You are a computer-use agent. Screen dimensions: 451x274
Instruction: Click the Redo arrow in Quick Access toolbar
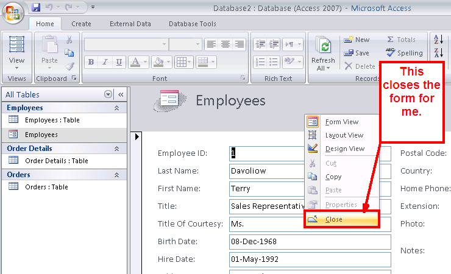[69, 7]
